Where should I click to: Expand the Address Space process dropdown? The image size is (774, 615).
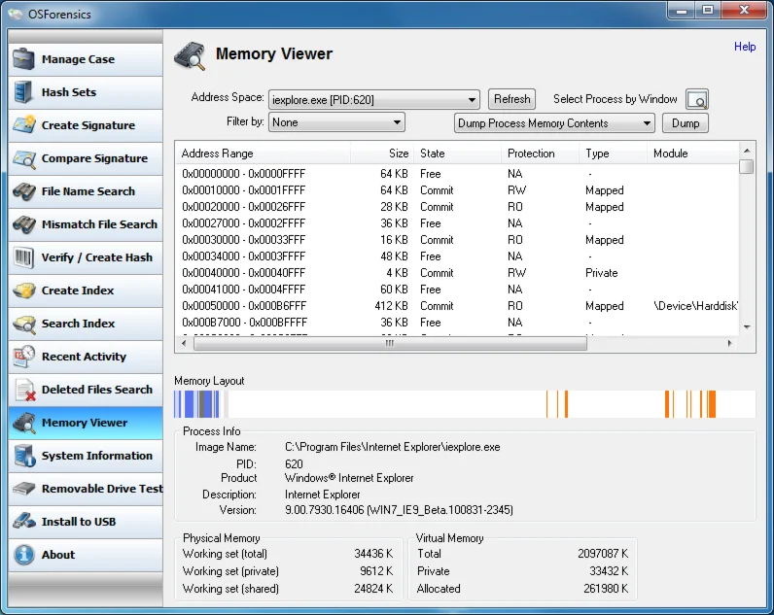point(472,99)
